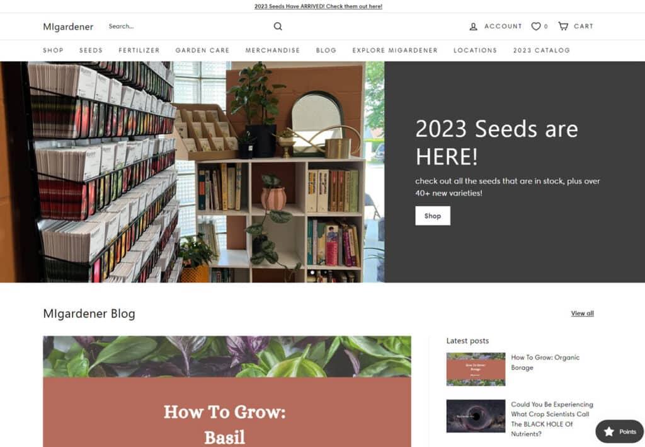The height and width of the screenshot is (447, 645).
Task: Select Garden Care in navigation
Action: (x=202, y=50)
